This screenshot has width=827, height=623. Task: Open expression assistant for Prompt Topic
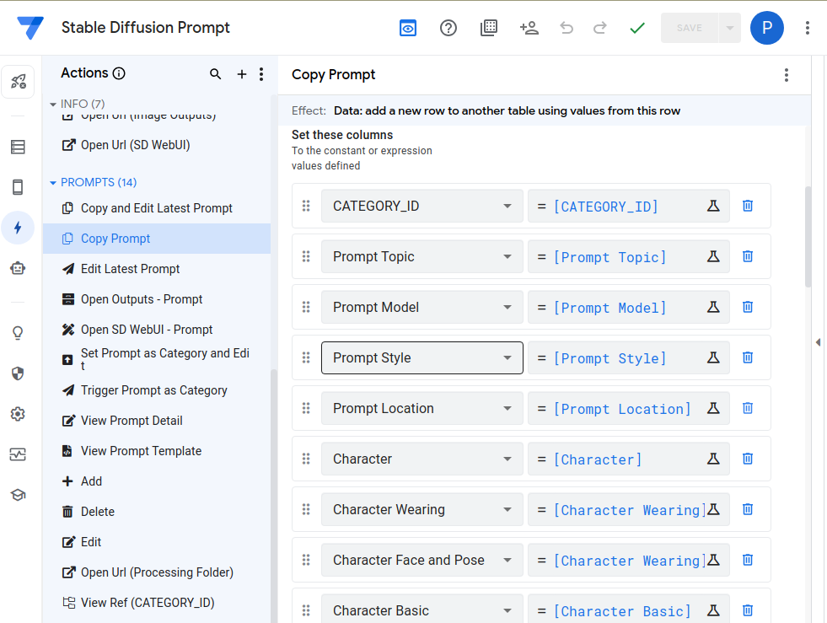[713, 256]
